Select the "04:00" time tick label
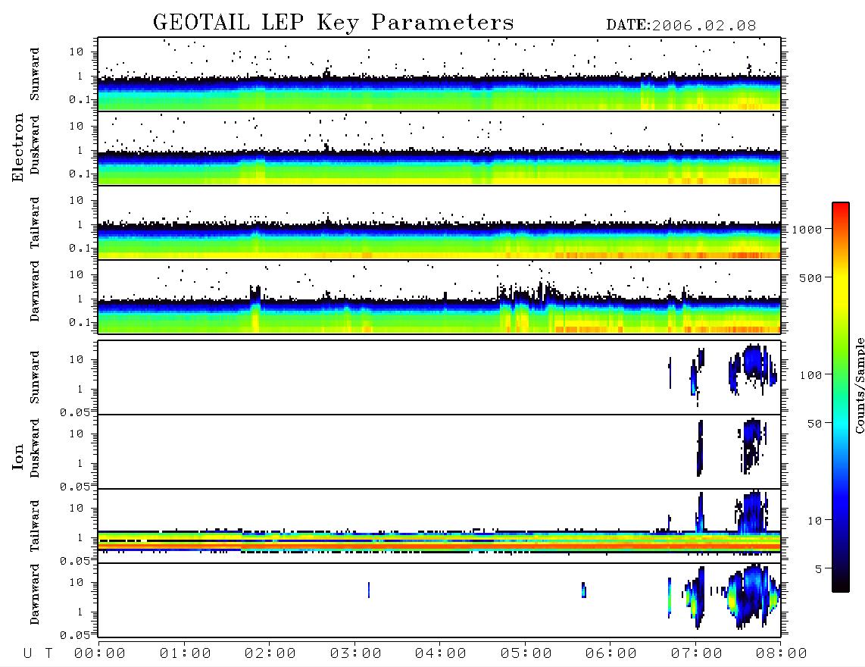Image resolution: width=865 pixels, height=667 pixels. click(x=441, y=653)
